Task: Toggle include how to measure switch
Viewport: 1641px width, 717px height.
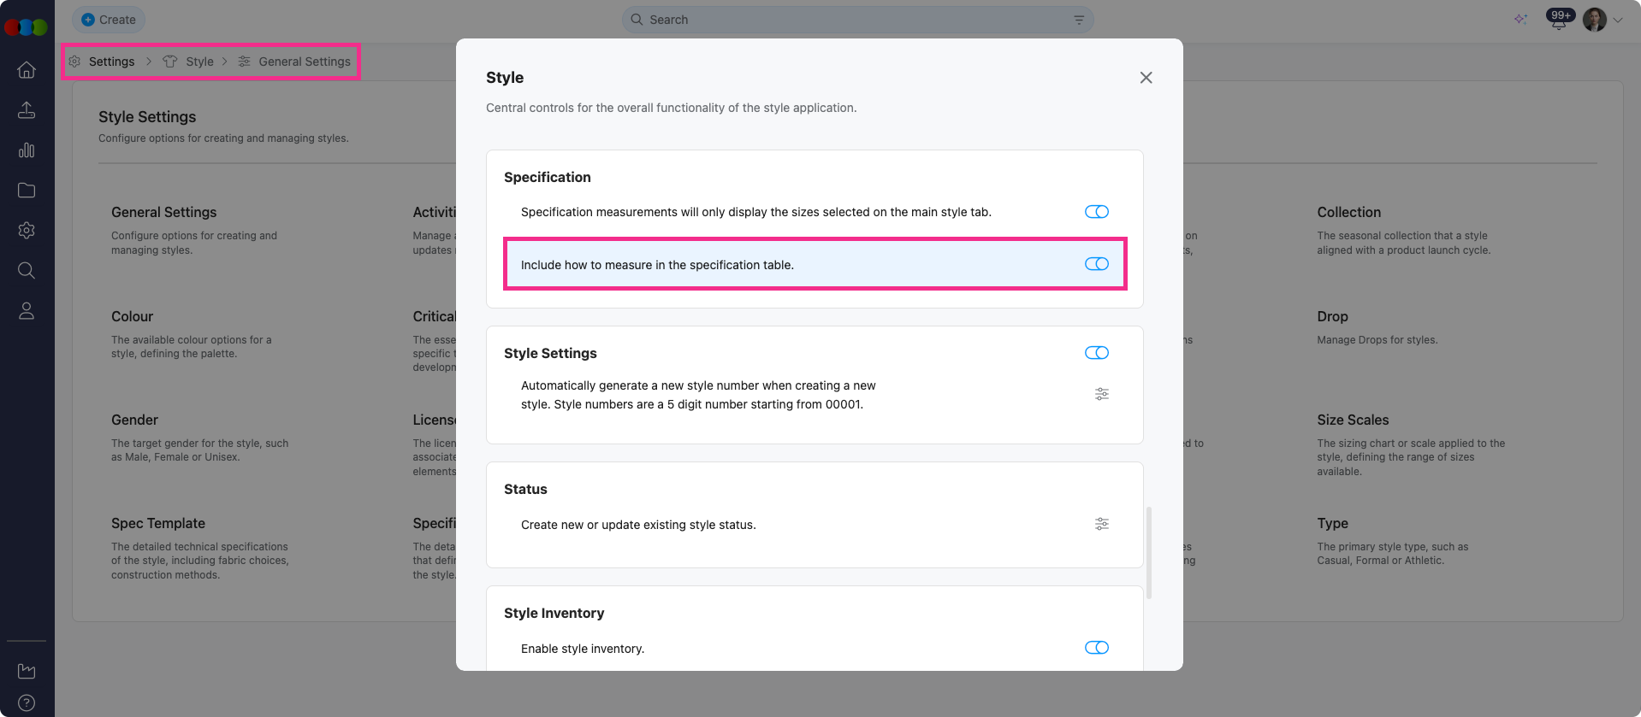Action: pos(1097,264)
